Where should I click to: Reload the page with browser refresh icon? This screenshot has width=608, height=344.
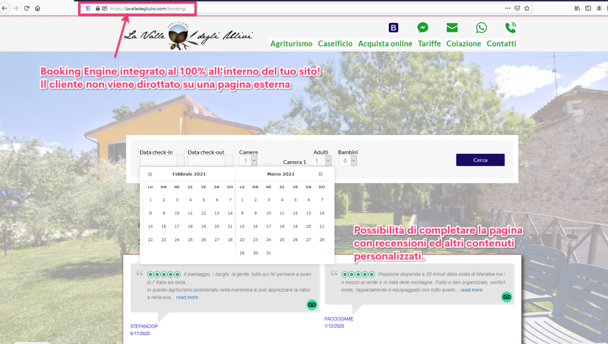coord(26,8)
